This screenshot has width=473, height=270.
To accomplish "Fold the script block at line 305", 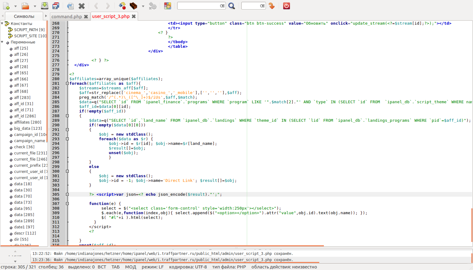I will 67,194.
